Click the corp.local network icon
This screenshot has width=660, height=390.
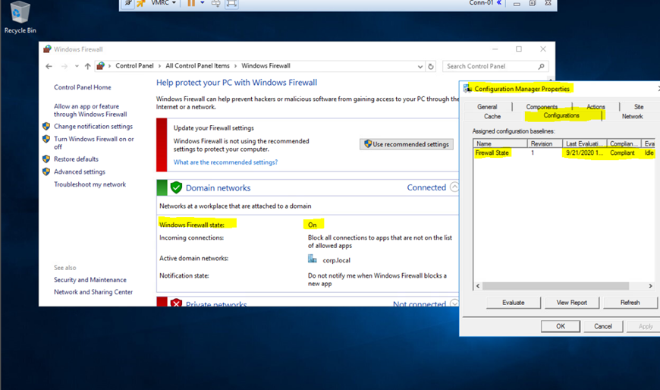pos(313,259)
